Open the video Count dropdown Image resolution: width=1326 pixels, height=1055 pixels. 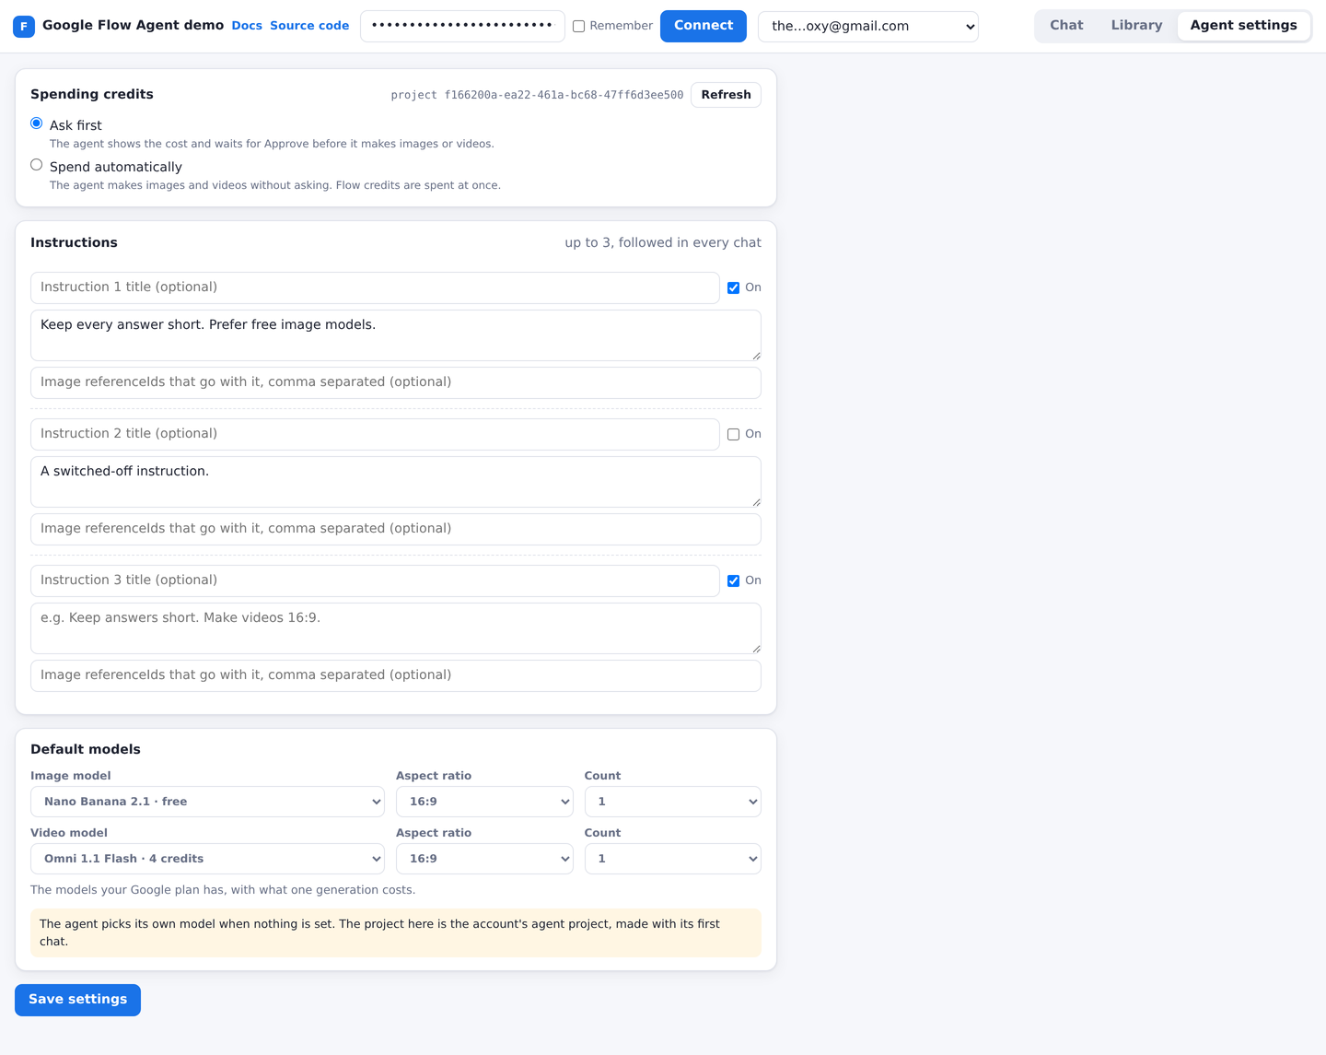coord(673,859)
